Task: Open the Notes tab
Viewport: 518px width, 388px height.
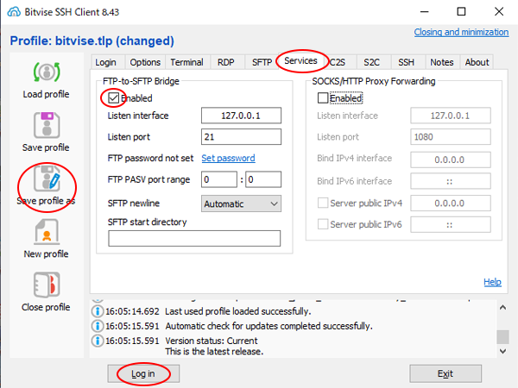Action: tap(442, 62)
